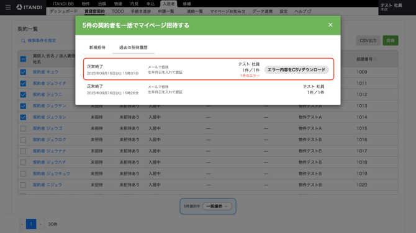Go to 設定 submenu
The height and width of the screenshot is (233, 416).
tap(284, 11)
